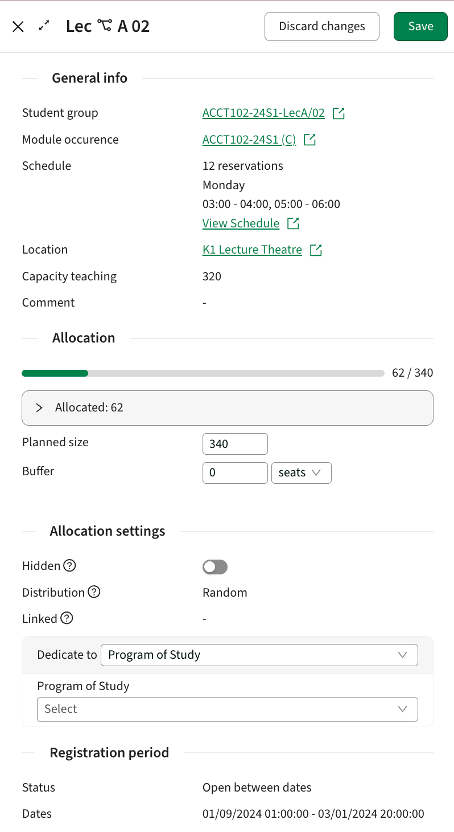454x832 pixels.
Task: Enable the Hidden toggle switch
Action: pyautogui.click(x=214, y=566)
